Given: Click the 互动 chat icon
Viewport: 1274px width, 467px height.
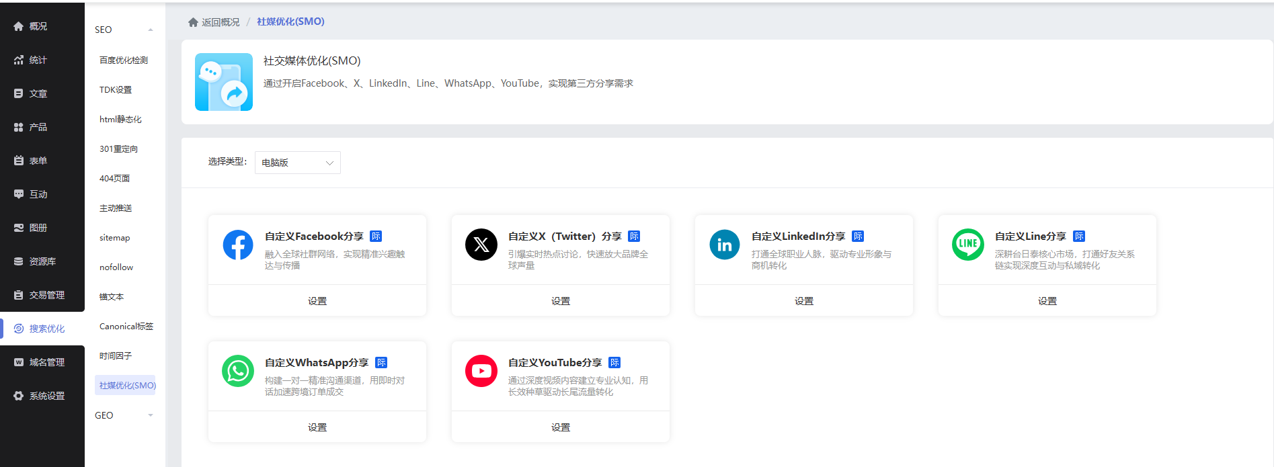Looking at the screenshot, I should point(19,194).
